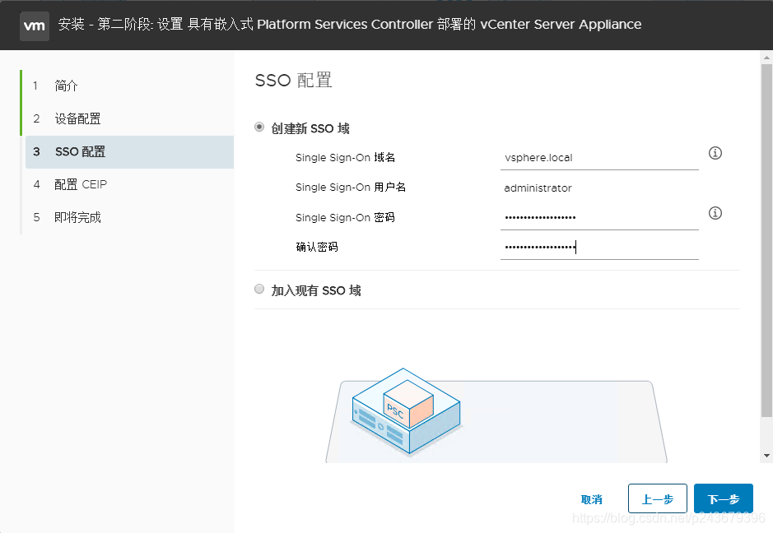The height and width of the screenshot is (533, 773).
Task: Click the vertical scrollbar thumb
Action: click(x=766, y=240)
